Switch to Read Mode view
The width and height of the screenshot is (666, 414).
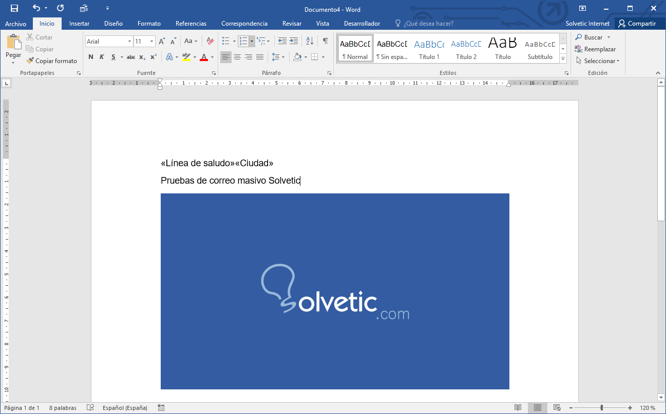pos(518,408)
